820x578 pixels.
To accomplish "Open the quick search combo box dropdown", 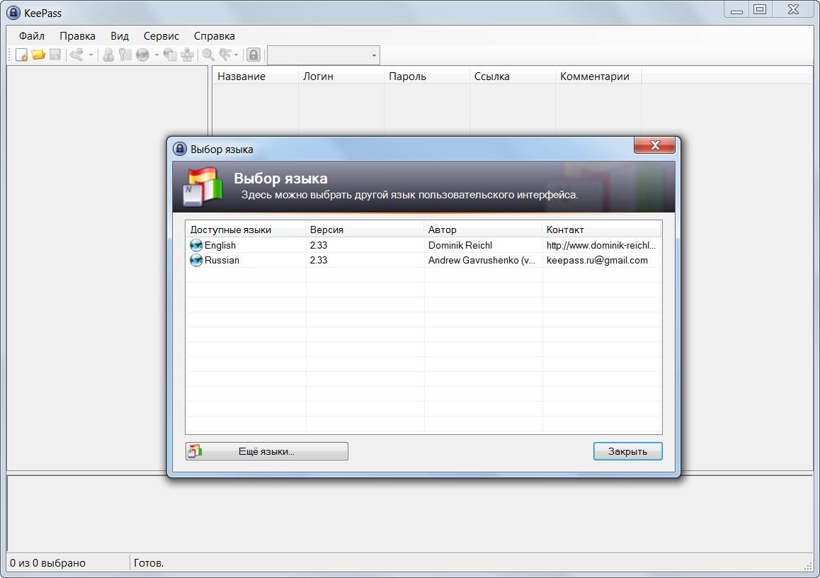I will click(x=373, y=55).
